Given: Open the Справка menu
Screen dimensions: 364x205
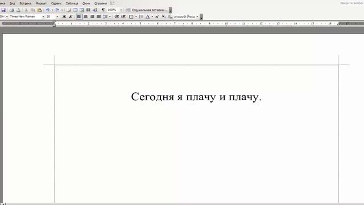Looking at the screenshot, I should click(x=101, y=3).
